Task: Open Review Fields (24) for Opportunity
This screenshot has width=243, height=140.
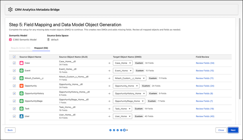Action: pyautogui.click(x=205, y=86)
